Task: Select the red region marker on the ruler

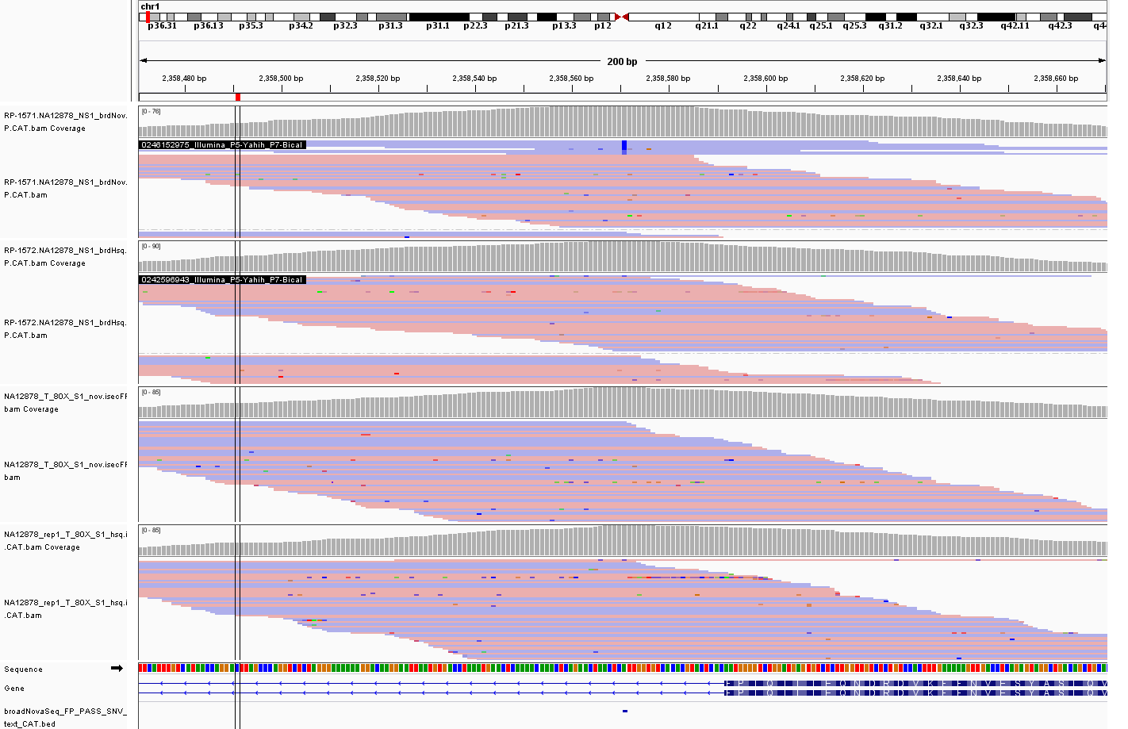Action: click(238, 97)
